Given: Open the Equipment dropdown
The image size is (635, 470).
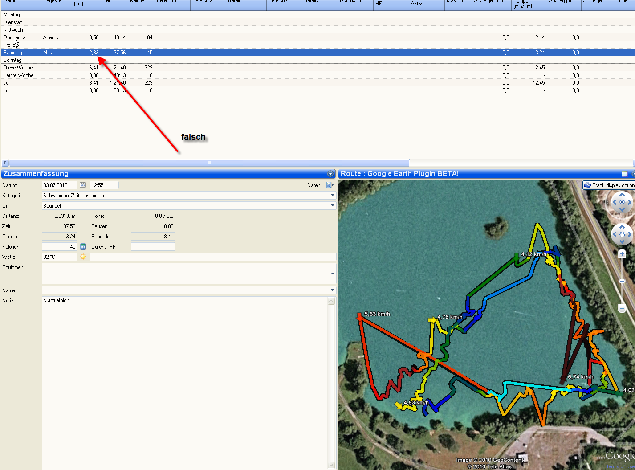Looking at the screenshot, I should [x=332, y=274].
